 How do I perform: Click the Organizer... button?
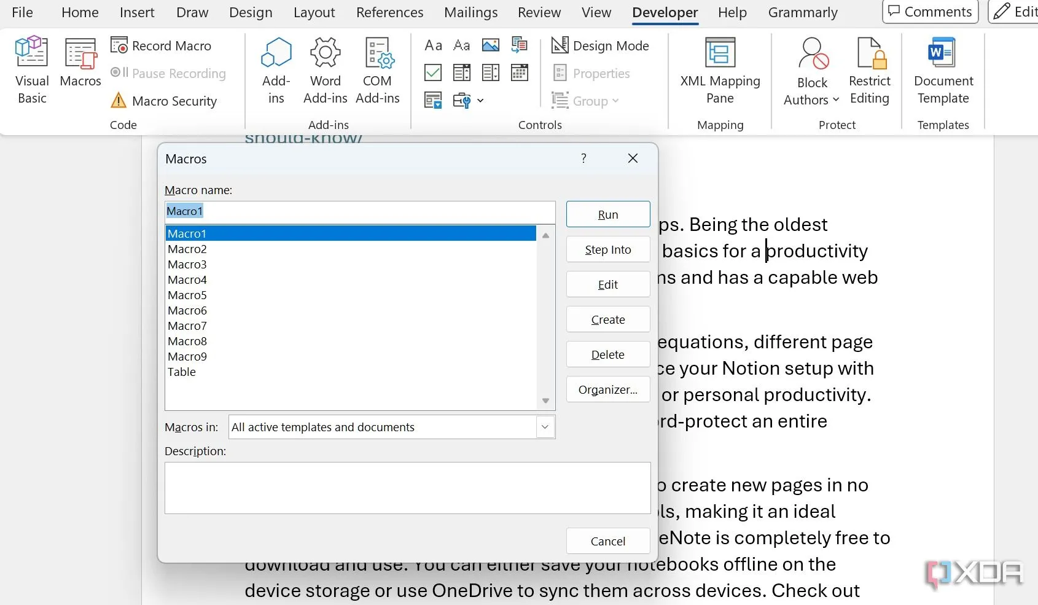[607, 389]
